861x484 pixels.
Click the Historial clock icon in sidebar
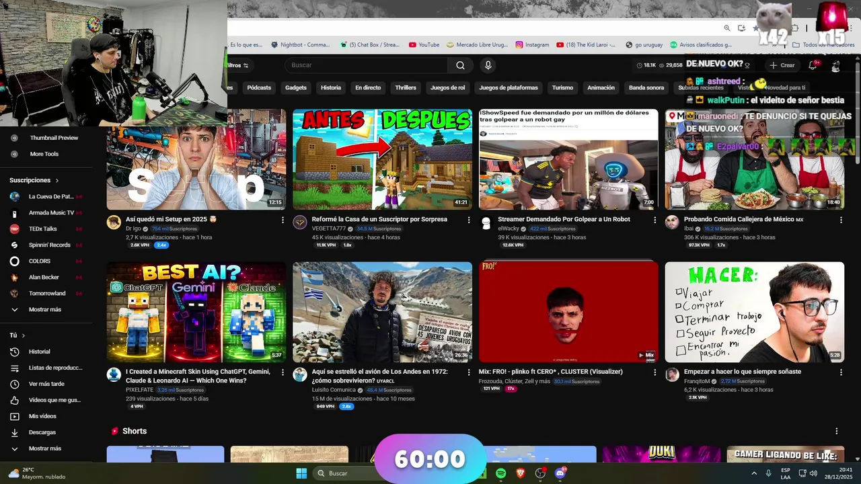point(15,352)
